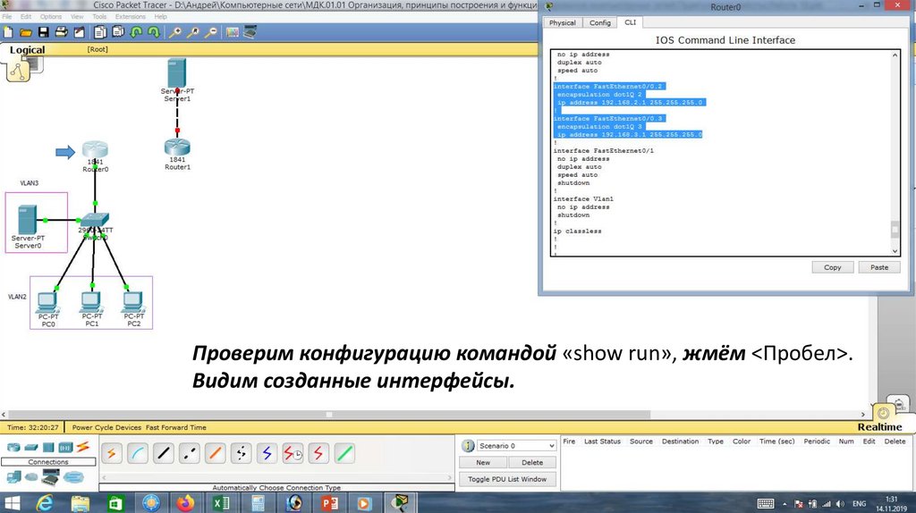The height and width of the screenshot is (513, 916).
Task: Click inside the IOS CLI terminal area
Action: pos(722,153)
